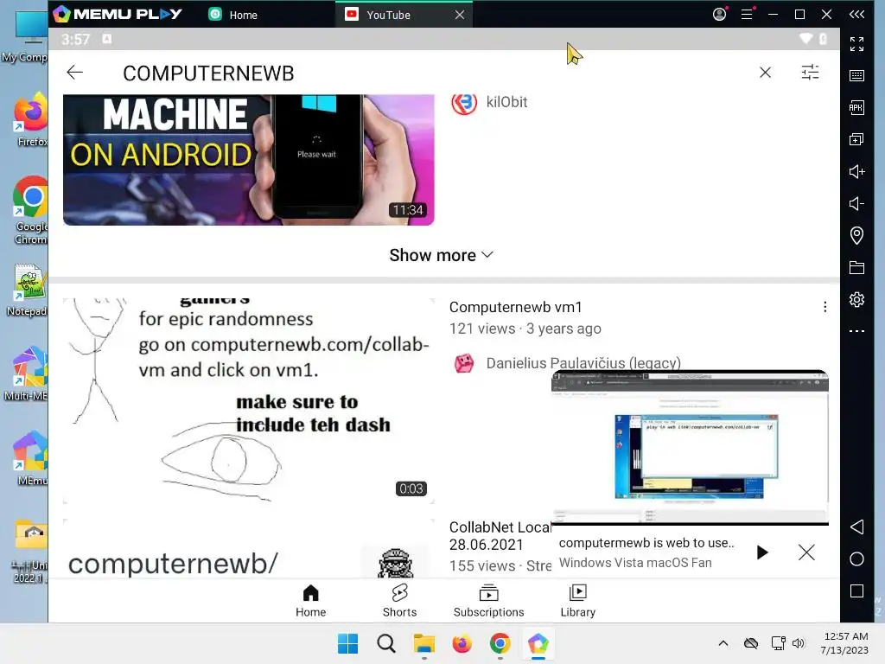The height and width of the screenshot is (664, 885).
Task: Open the Subscriptions tab
Action: pyautogui.click(x=489, y=601)
